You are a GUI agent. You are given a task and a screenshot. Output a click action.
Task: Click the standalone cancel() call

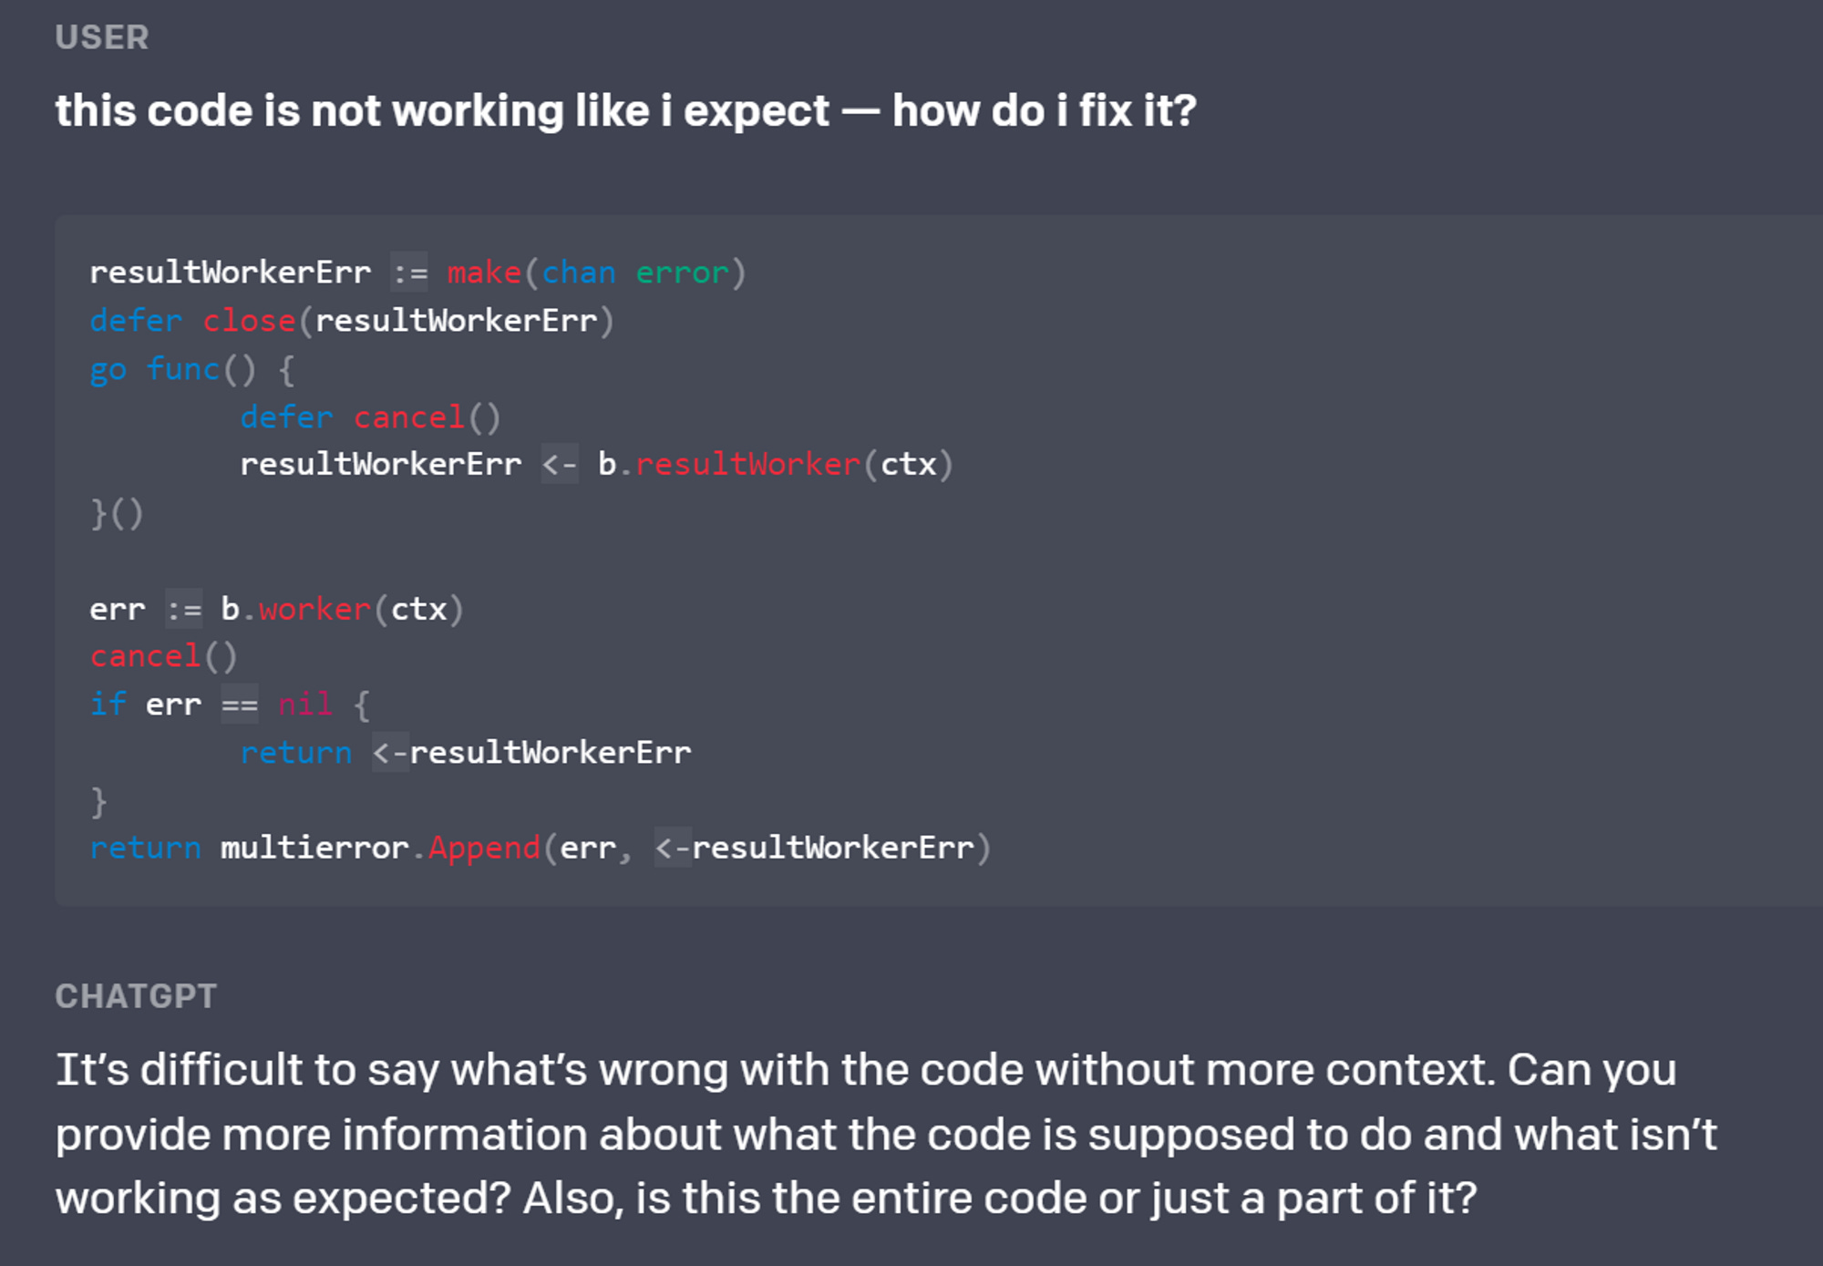[163, 656]
